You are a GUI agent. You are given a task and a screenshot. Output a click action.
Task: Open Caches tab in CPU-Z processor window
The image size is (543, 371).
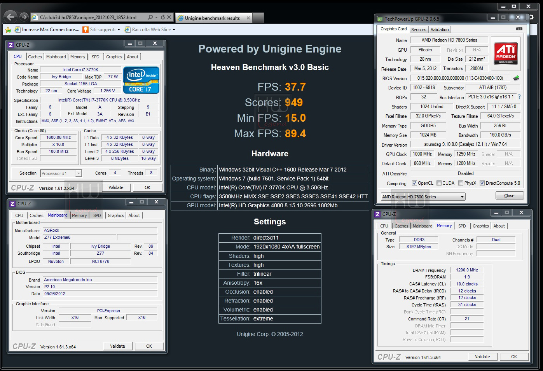tap(35, 57)
